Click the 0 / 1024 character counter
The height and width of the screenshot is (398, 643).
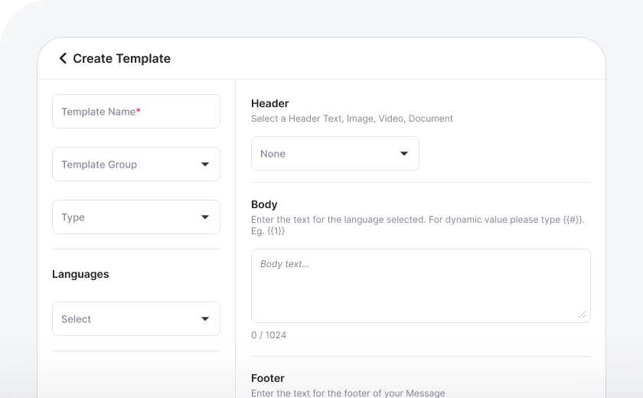(x=269, y=335)
